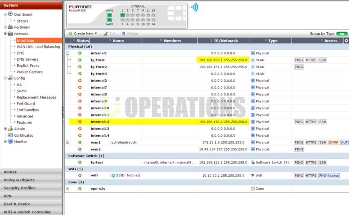The height and width of the screenshot is (215, 349).
Task: Click the fg-trust IP 192.168.160.1 cell
Action: [223, 60]
